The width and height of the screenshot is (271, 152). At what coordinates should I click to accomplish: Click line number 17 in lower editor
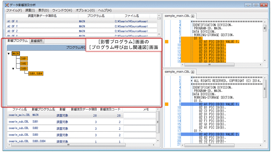pyautogui.click(x=179, y=131)
